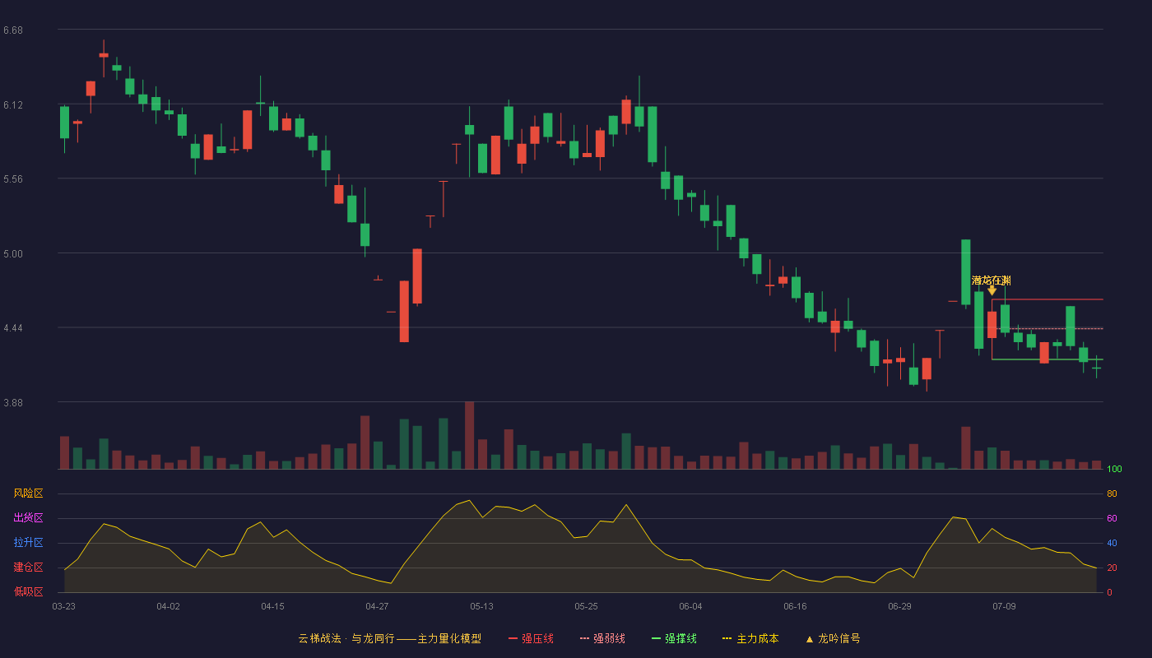Select the 出货区 zone label

28,518
